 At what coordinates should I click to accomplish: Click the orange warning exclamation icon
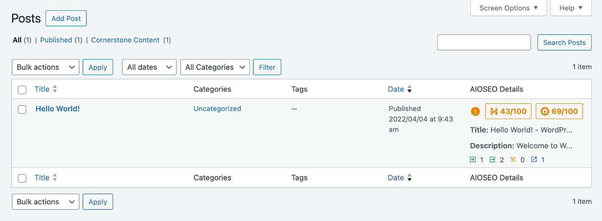click(x=475, y=111)
